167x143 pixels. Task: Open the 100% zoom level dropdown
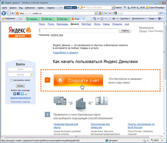point(162,141)
